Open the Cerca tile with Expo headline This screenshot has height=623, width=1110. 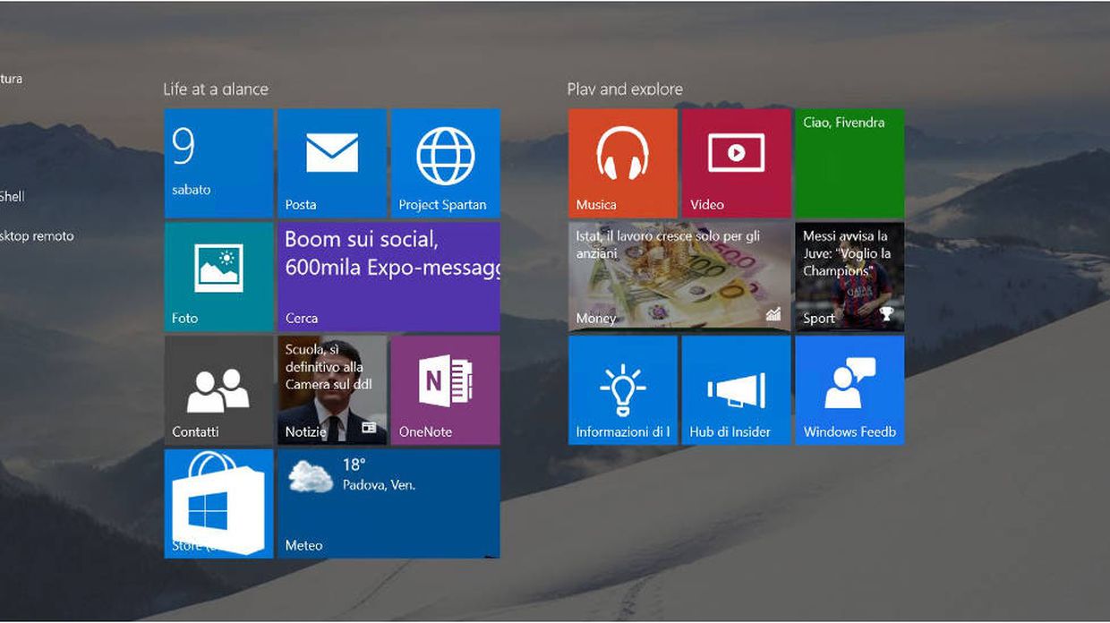click(x=388, y=277)
